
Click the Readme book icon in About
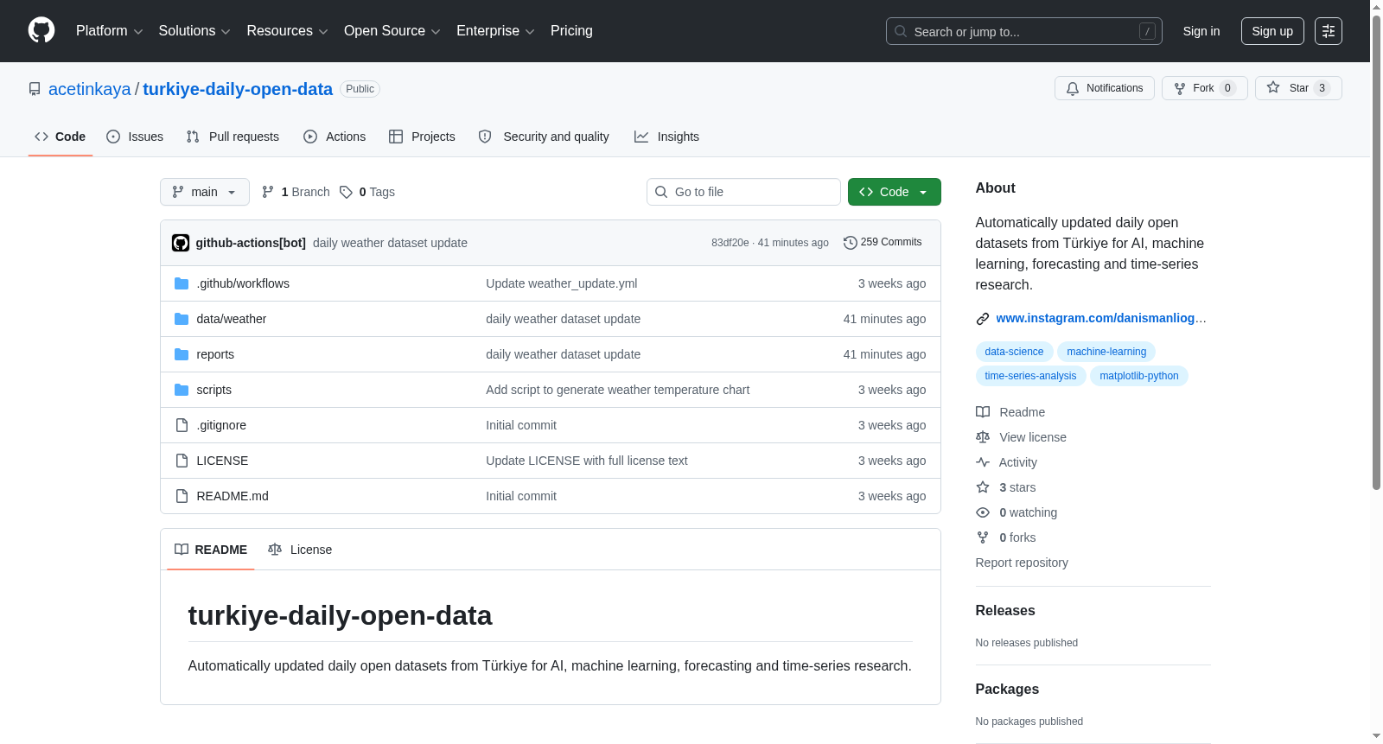(983, 412)
